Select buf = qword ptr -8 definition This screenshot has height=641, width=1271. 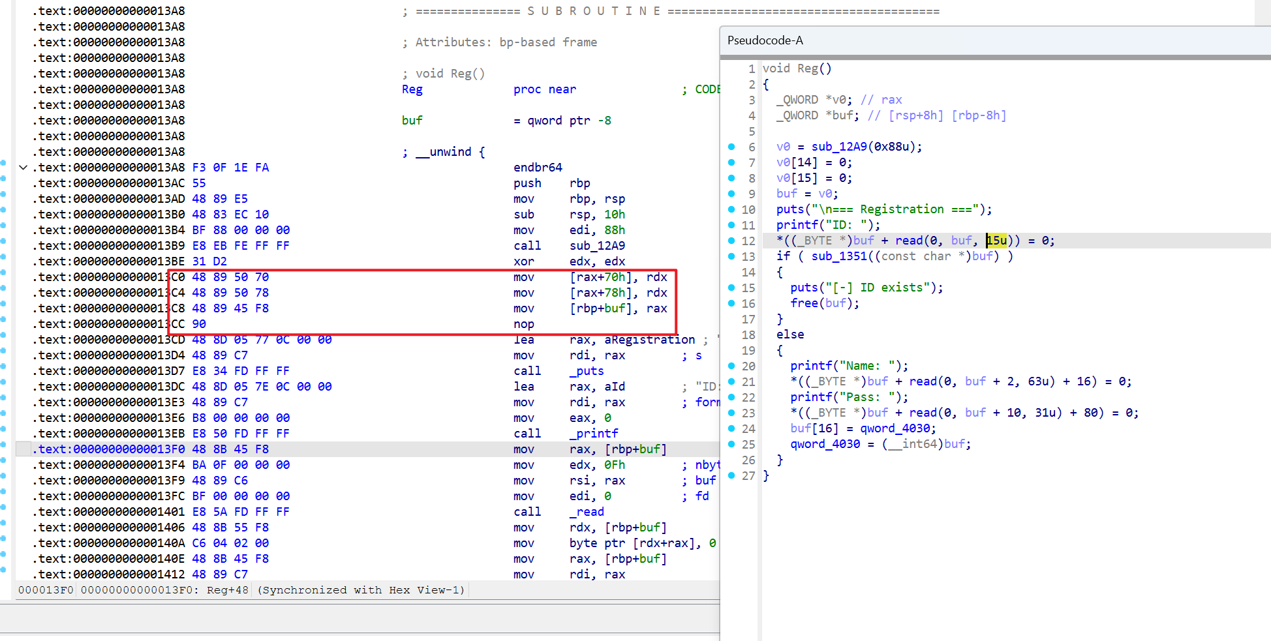click(x=506, y=121)
